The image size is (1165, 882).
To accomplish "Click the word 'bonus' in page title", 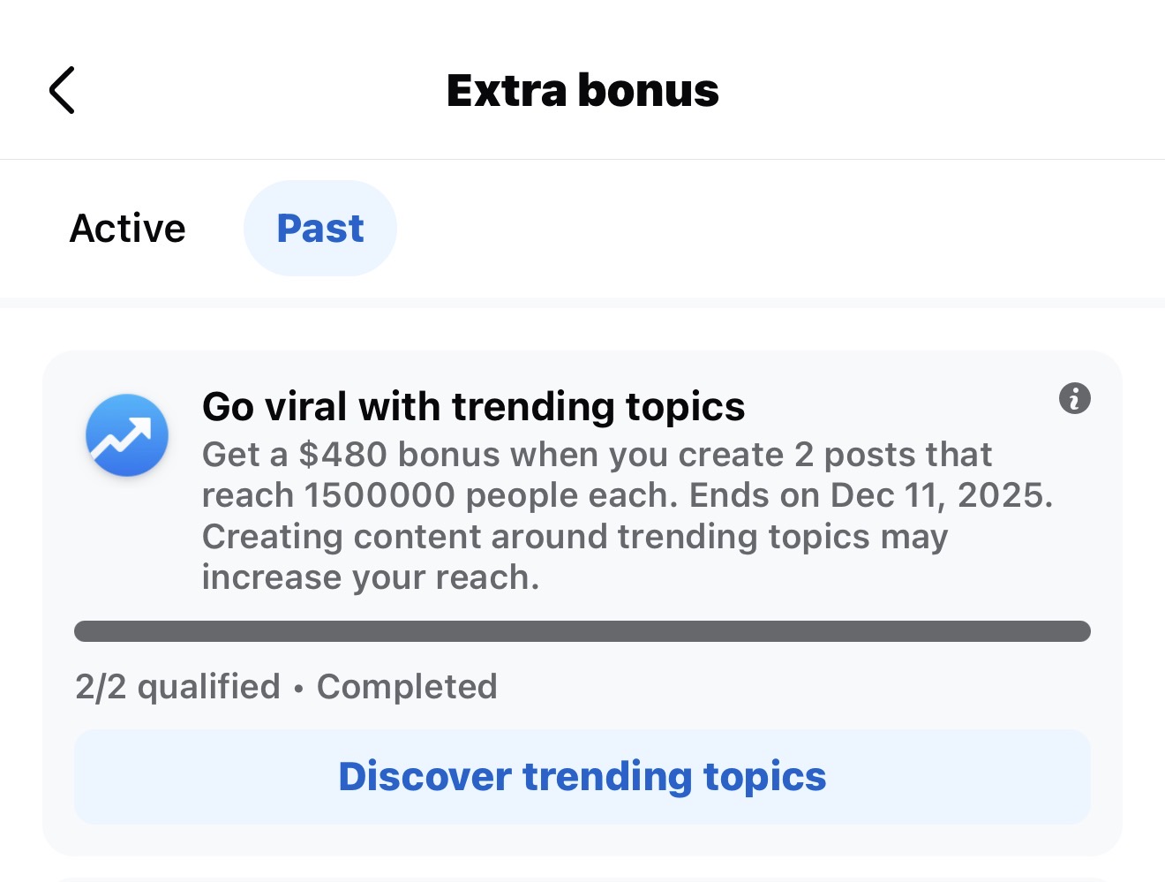I will 649,90.
